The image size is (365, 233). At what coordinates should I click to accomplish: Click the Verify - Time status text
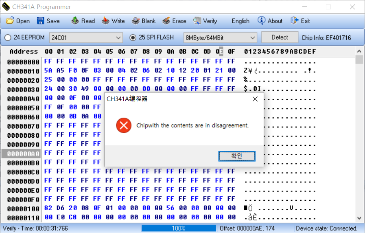tap(35, 228)
